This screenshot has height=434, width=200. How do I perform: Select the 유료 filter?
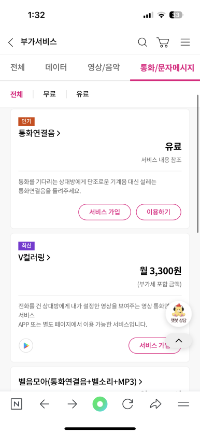(82, 94)
